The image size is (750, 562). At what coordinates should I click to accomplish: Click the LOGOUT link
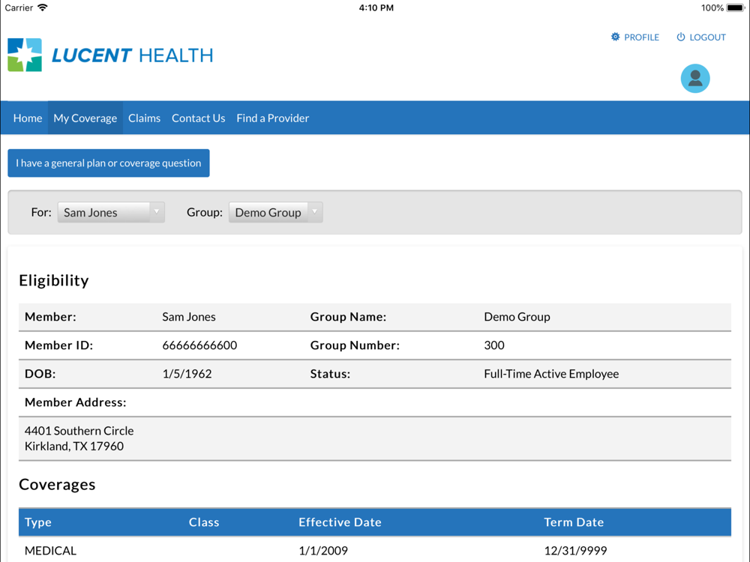click(707, 37)
